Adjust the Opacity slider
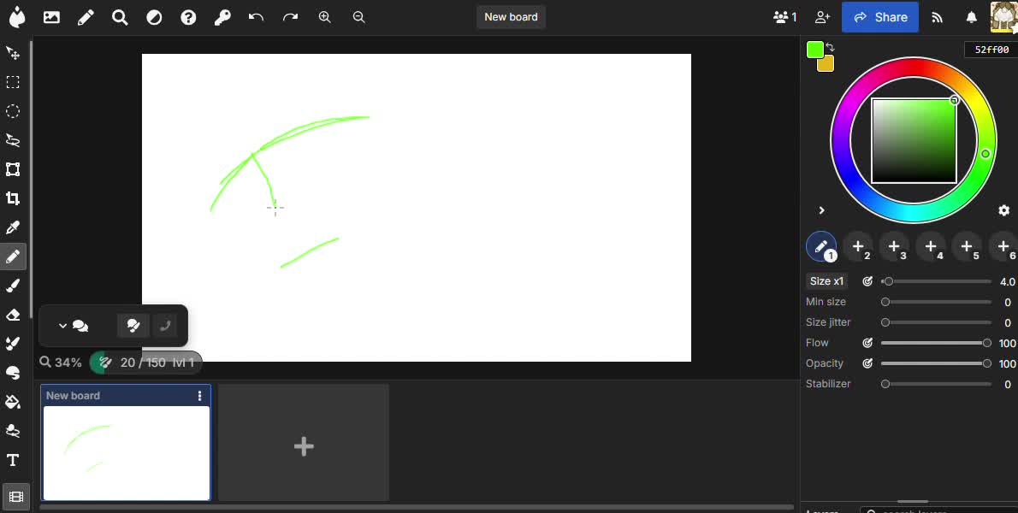Viewport: 1018px width, 513px height. pos(936,364)
